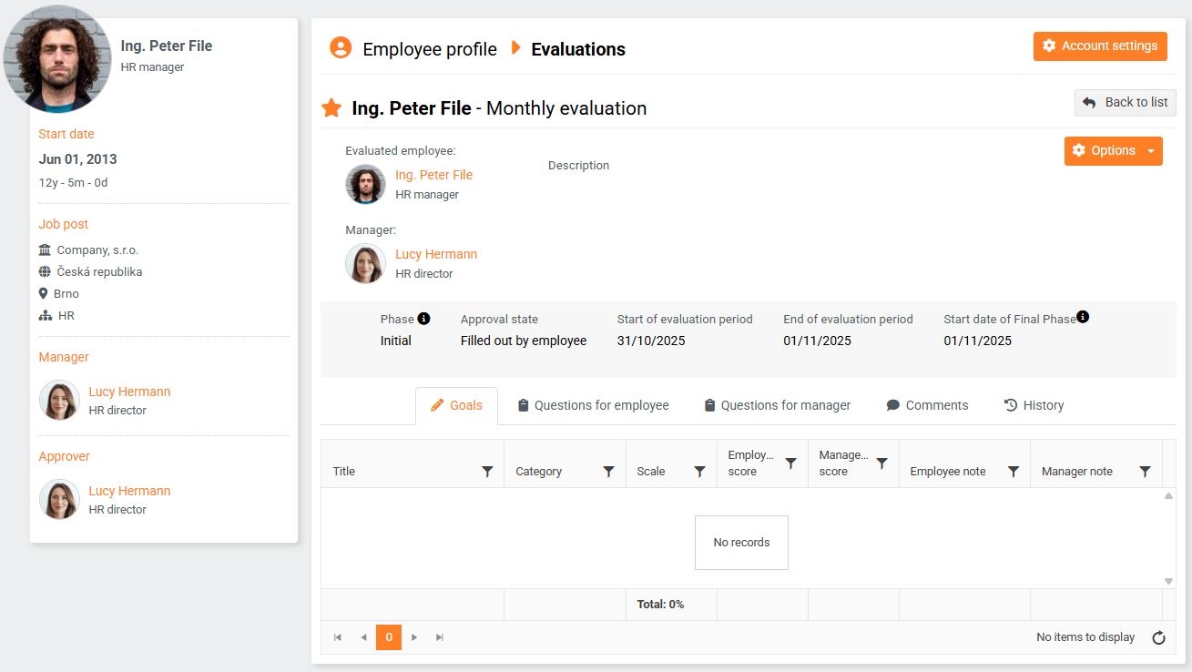Open the Employee score column filter
Viewport: 1192px width, 672px height.
coord(790,463)
